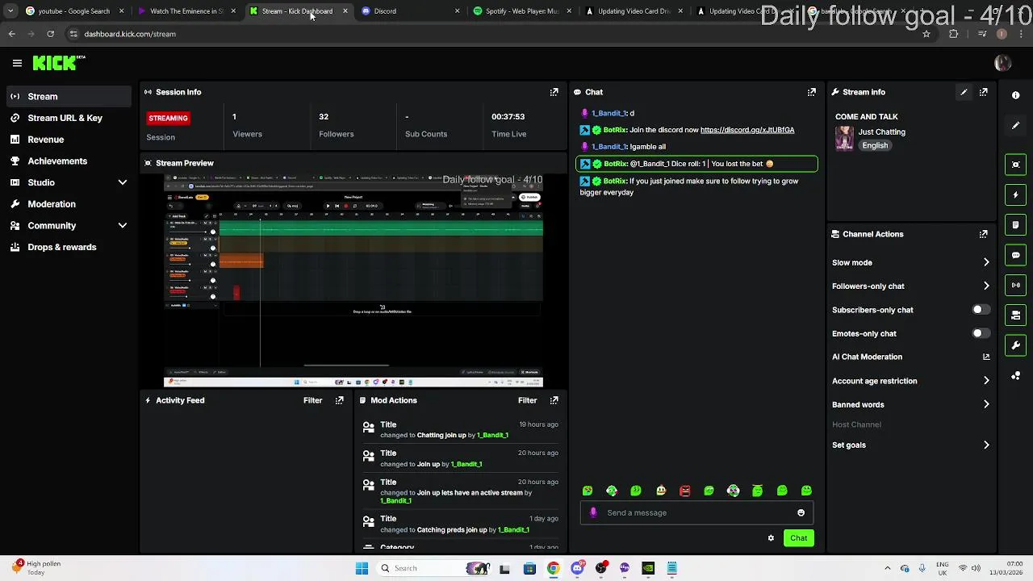1033x581 pixels.
Task: Open the Achievements page
Action: (69, 161)
